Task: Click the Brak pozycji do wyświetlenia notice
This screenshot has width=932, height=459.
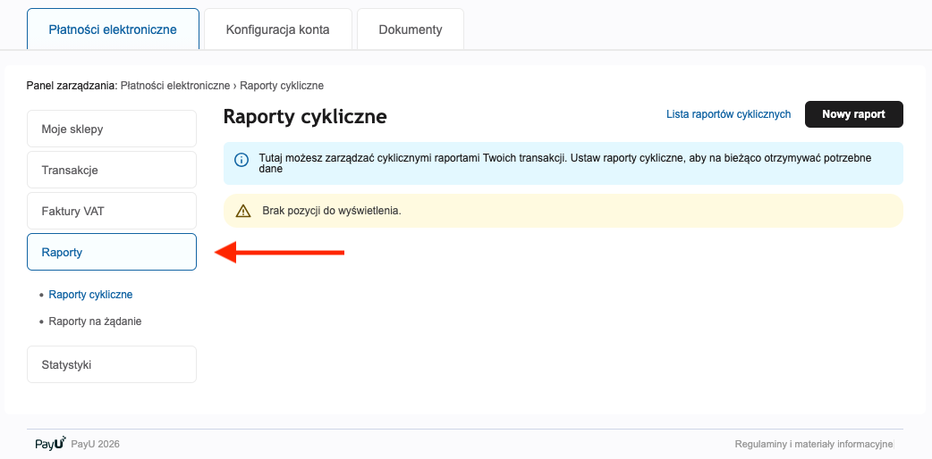Action: 331,211
